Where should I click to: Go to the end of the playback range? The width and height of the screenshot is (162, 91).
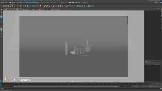(x=161, y=84)
